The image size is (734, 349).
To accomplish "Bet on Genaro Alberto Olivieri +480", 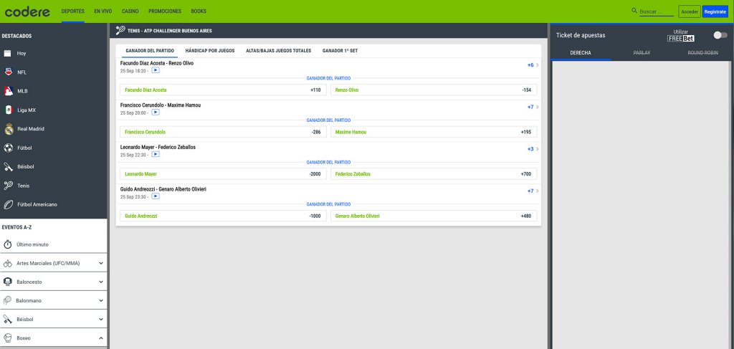I will click(x=434, y=216).
